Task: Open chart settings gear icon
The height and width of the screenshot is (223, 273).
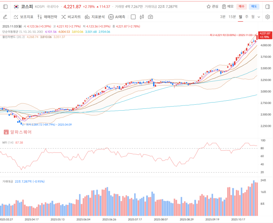Action: [267, 17]
